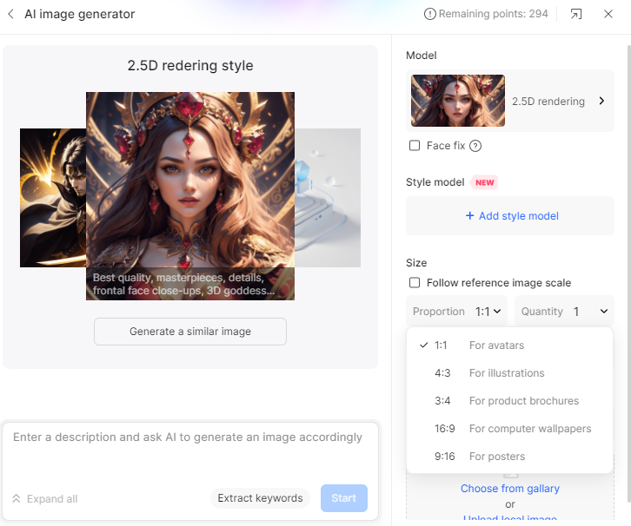631x526 pixels.
Task: Click the Face fix help question icon
Action: tap(475, 146)
